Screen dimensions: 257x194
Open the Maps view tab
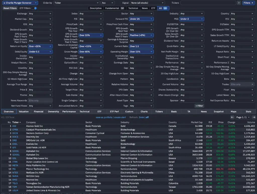pos(233,112)
